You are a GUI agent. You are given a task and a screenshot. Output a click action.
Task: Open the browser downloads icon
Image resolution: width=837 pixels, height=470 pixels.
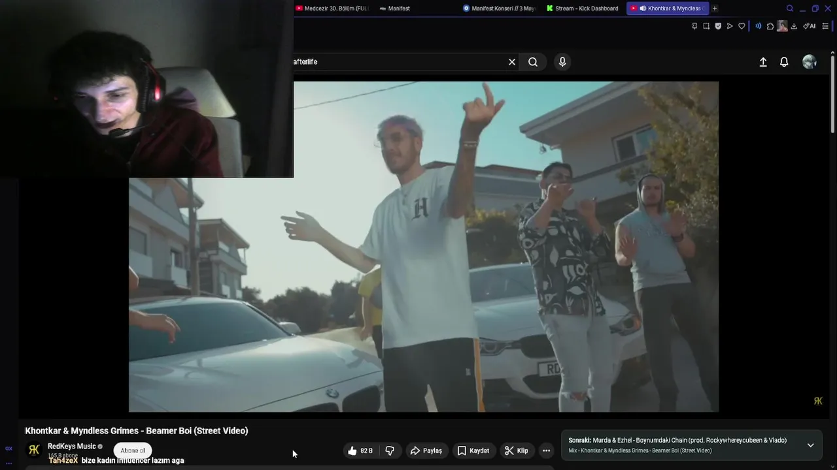pyautogui.click(x=794, y=26)
